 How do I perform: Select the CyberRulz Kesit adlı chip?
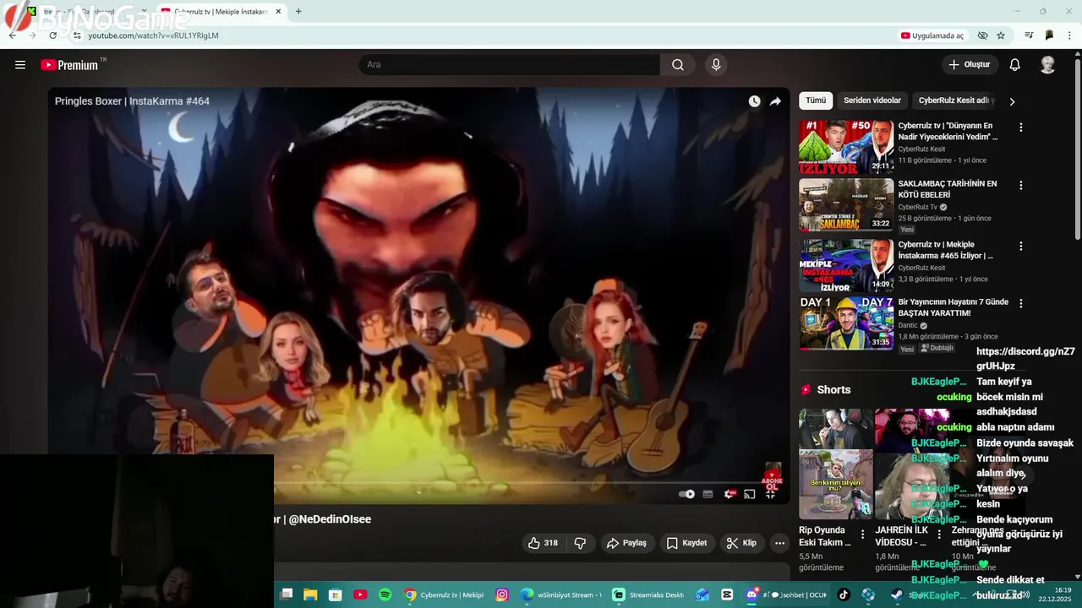point(955,100)
